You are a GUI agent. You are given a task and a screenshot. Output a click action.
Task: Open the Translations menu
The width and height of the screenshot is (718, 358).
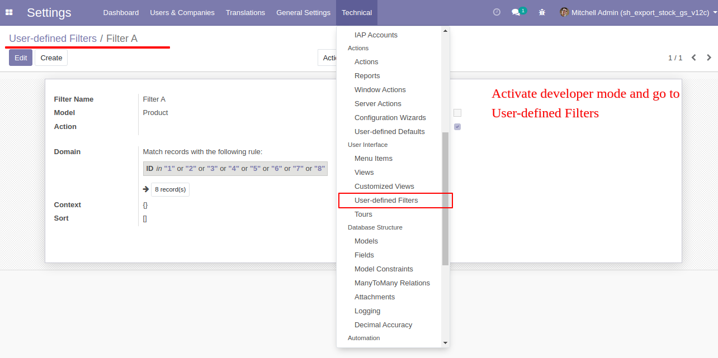tap(245, 12)
